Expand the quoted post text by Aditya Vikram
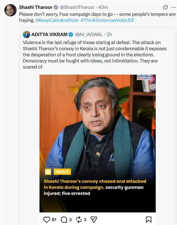177x225 pixels. (94, 55)
